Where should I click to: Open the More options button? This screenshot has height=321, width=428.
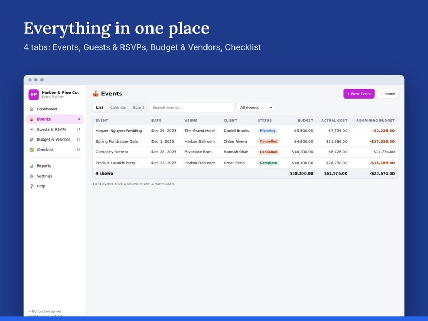tap(388, 94)
